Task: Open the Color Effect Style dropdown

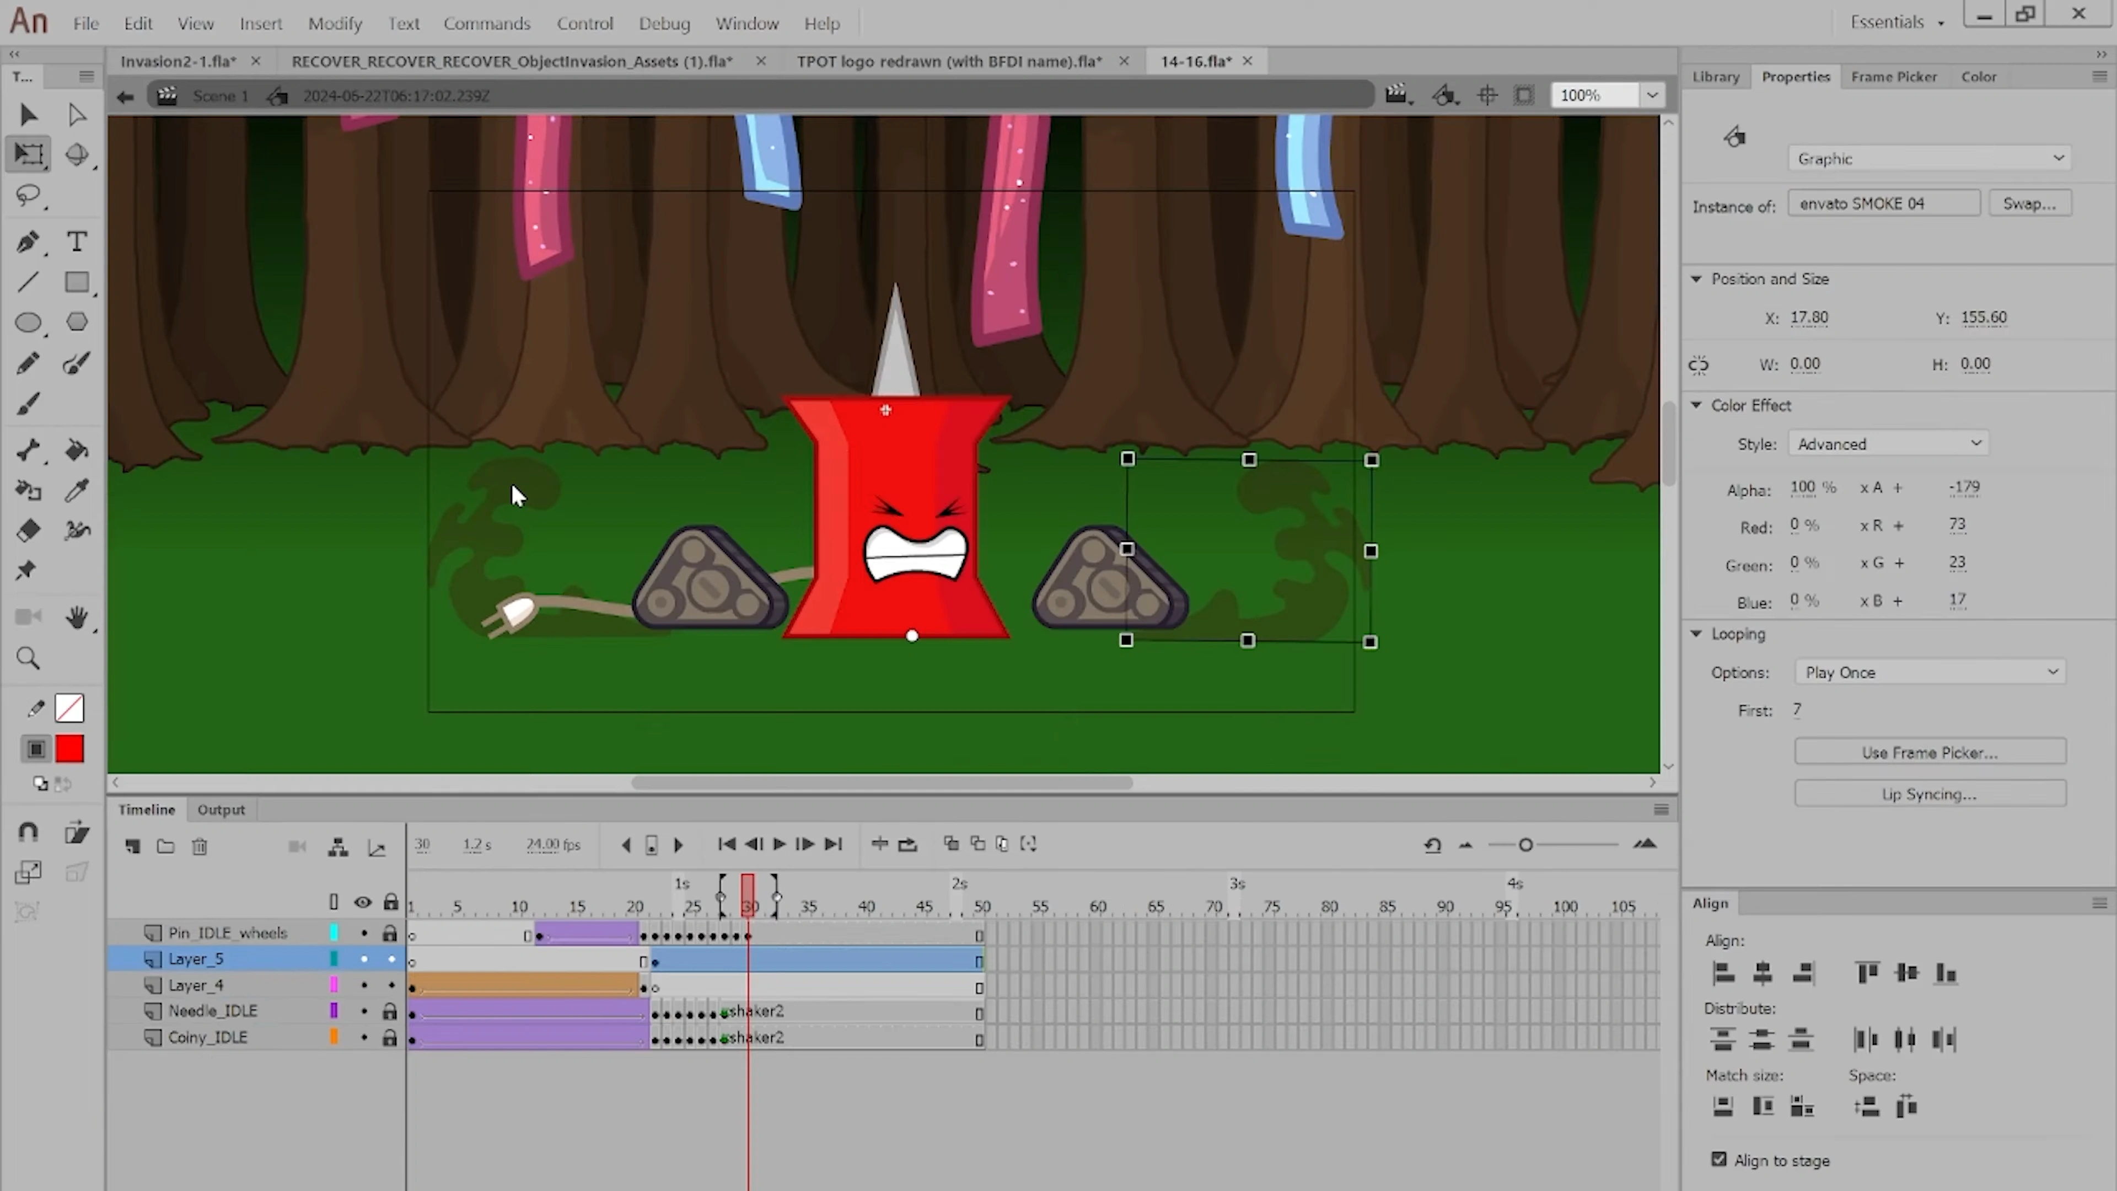Action: click(1887, 444)
